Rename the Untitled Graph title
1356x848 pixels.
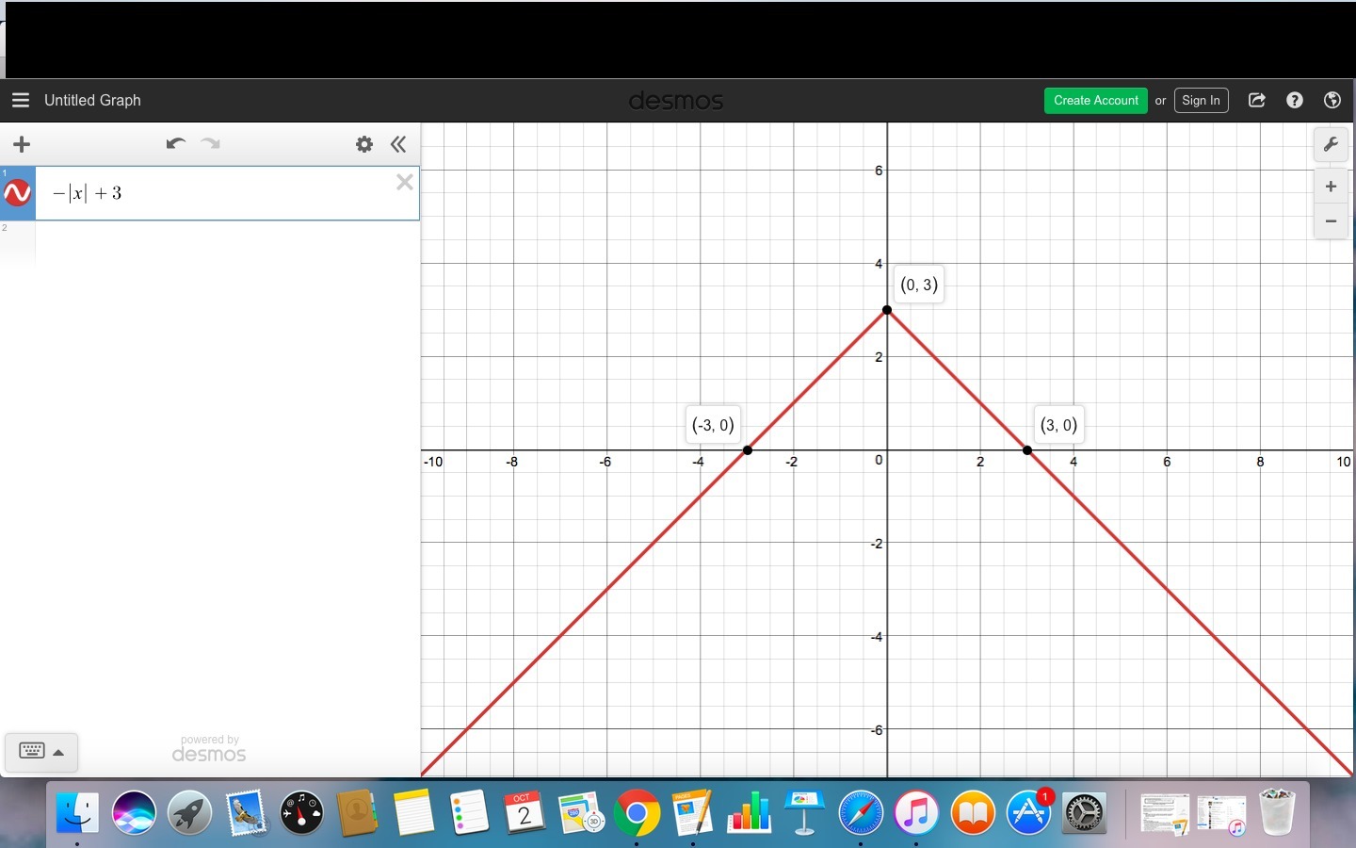92,100
